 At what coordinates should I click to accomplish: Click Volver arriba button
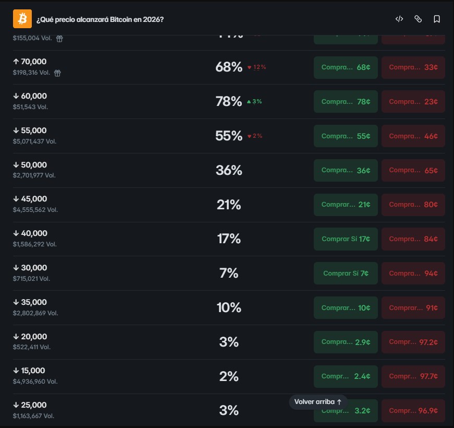pyautogui.click(x=318, y=401)
